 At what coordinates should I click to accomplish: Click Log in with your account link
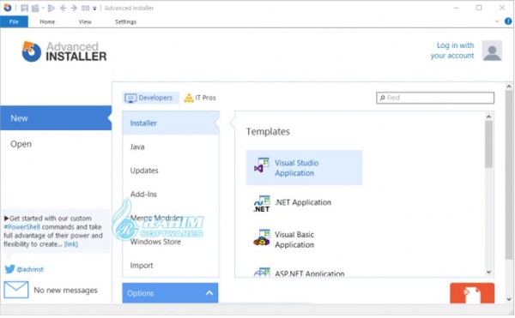click(x=452, y=51)
